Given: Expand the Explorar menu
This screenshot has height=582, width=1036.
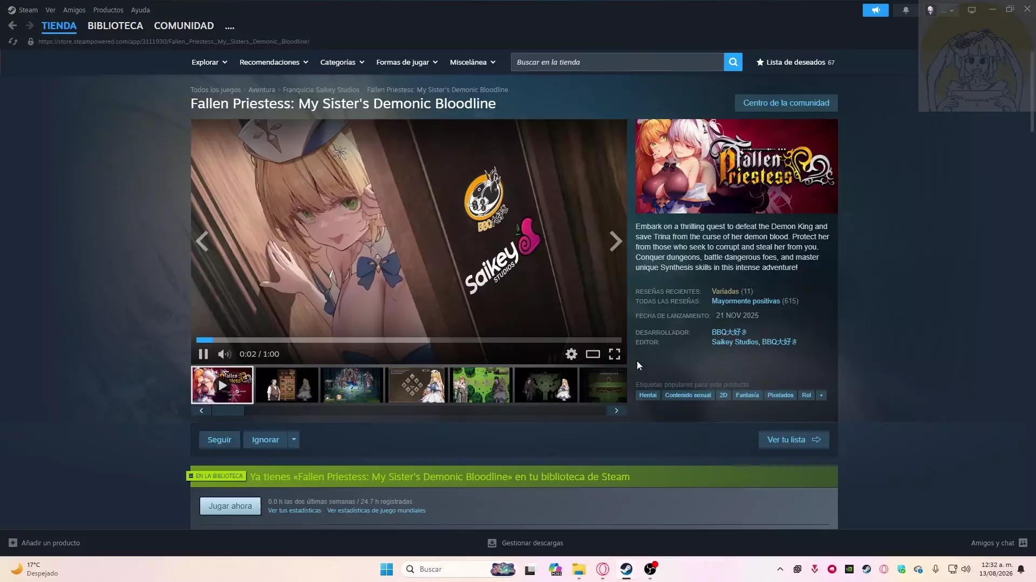Looking at the screenshot, I should 209,62.
